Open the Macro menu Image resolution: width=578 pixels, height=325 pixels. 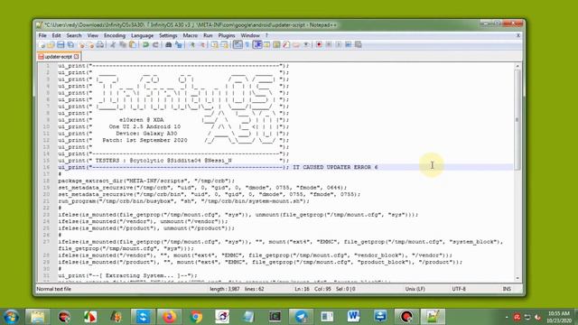[191, 36]
